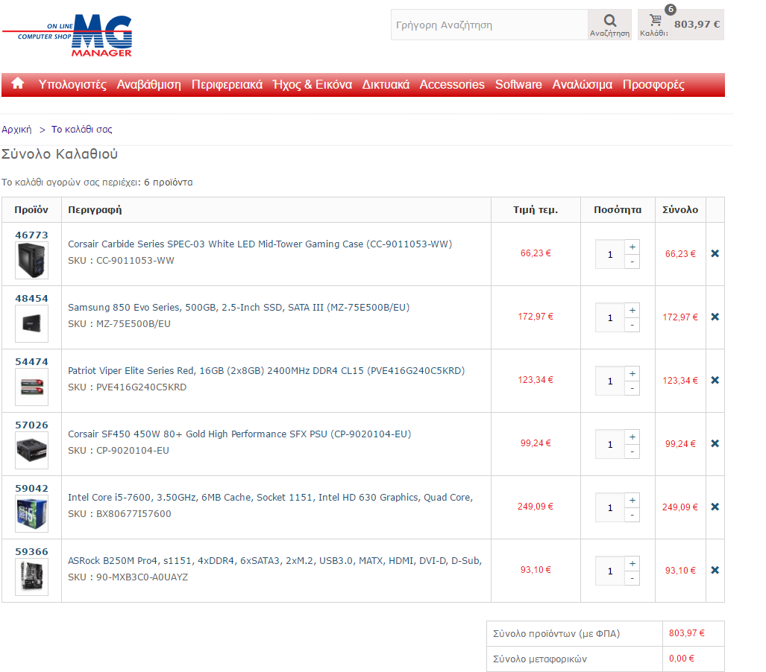Open Corsair SF450 450W PSU link

pyautogui.click(x=239, y=434)
